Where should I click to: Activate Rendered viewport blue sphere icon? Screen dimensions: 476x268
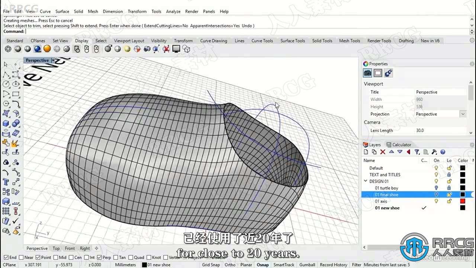coord(37,49)
